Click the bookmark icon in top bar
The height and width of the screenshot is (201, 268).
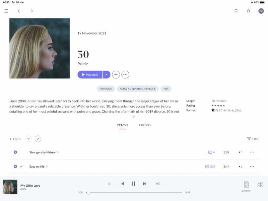pyautogui.click(x=236, y=11)
